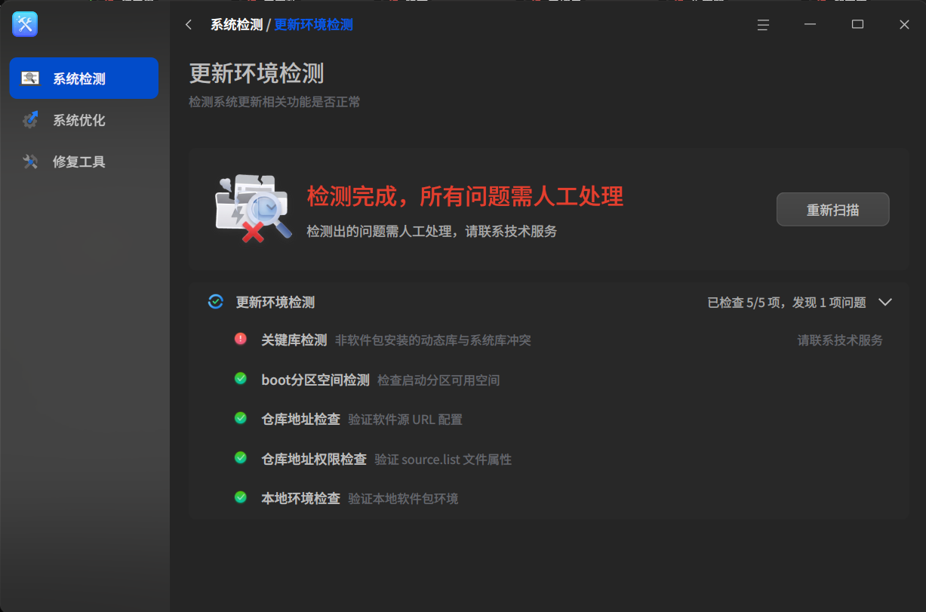Close the window
The height and width of the screenshot is (612, 926).
[x=904, y=25]
